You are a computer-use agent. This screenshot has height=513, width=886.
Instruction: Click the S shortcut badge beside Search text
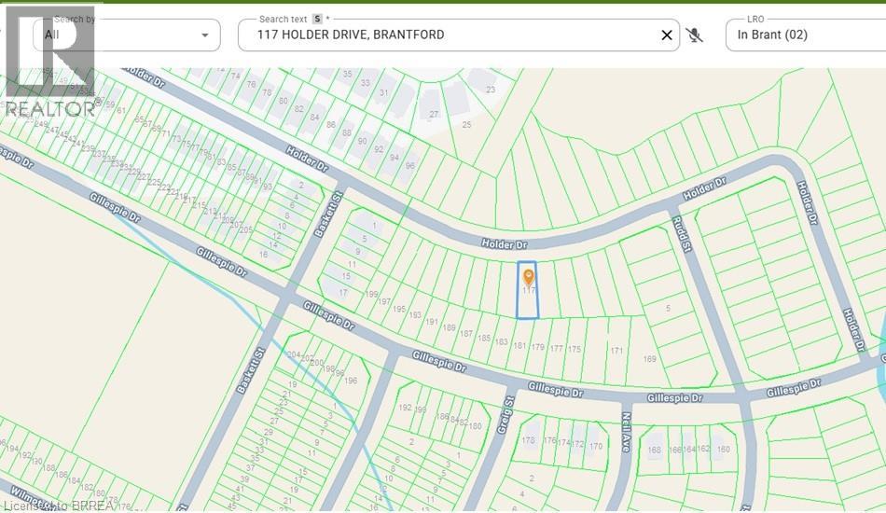click(317, 20)
